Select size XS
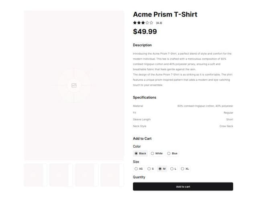This screenshot has height=201, width=257. point(137,169)
